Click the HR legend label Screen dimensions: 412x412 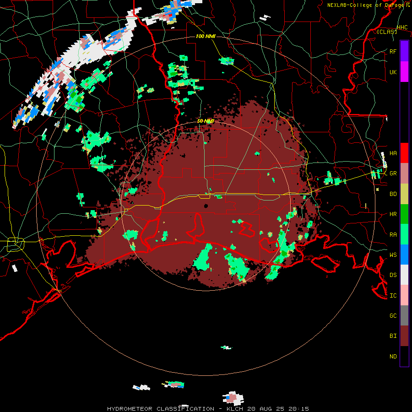click(x=393, y=214)
